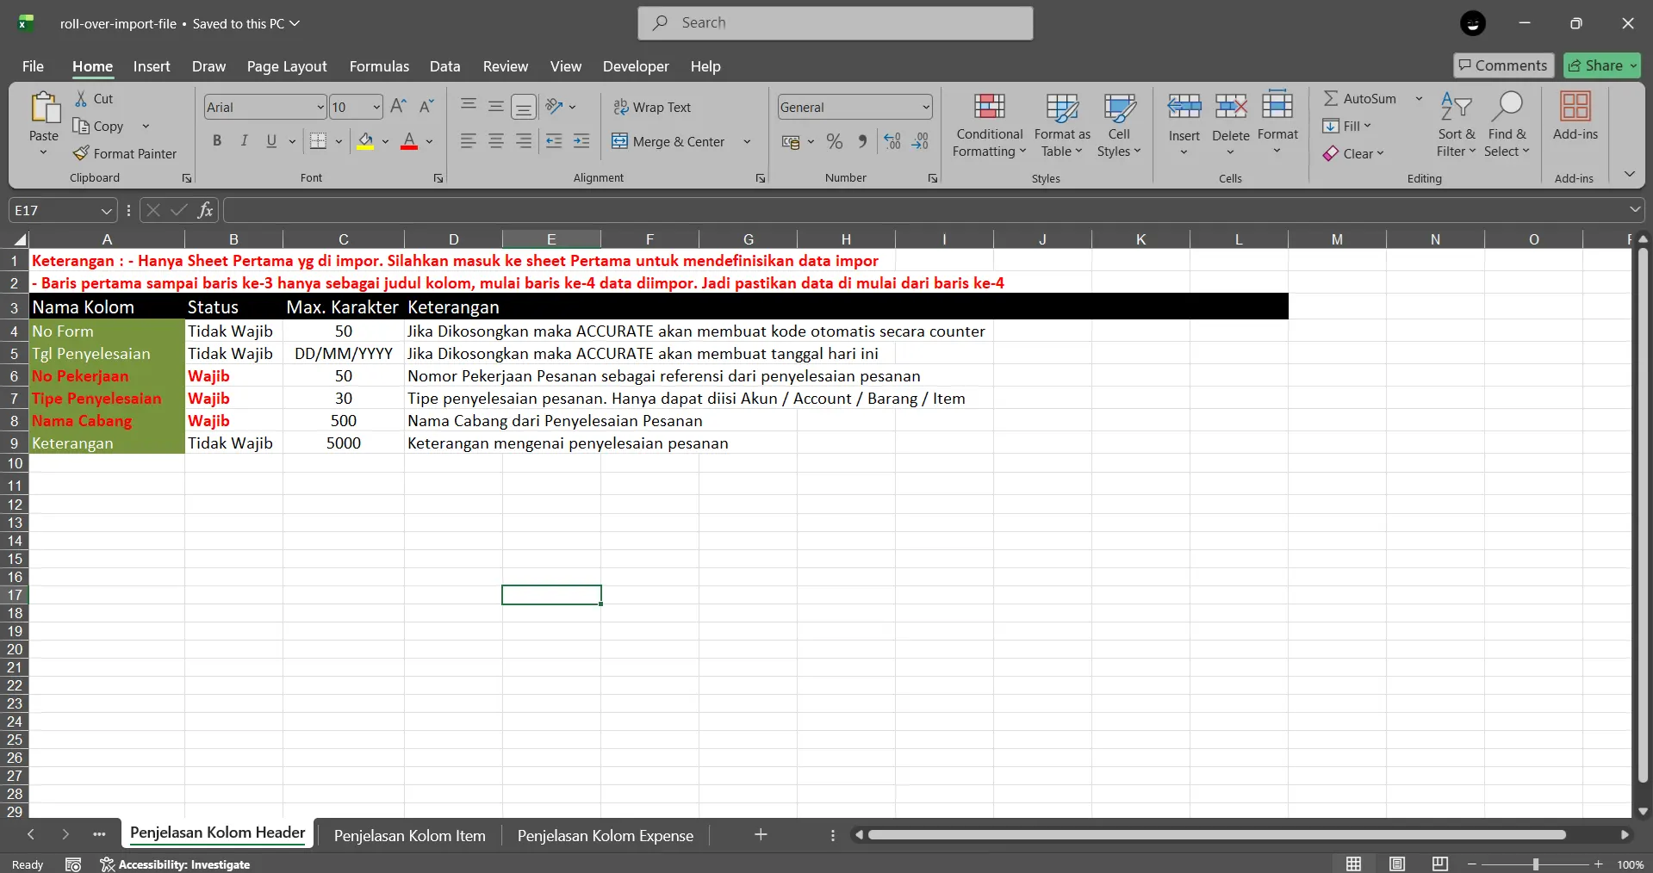Open the General number format dropdown
This screenshot has width=1653, height=873.
(926, 107)
